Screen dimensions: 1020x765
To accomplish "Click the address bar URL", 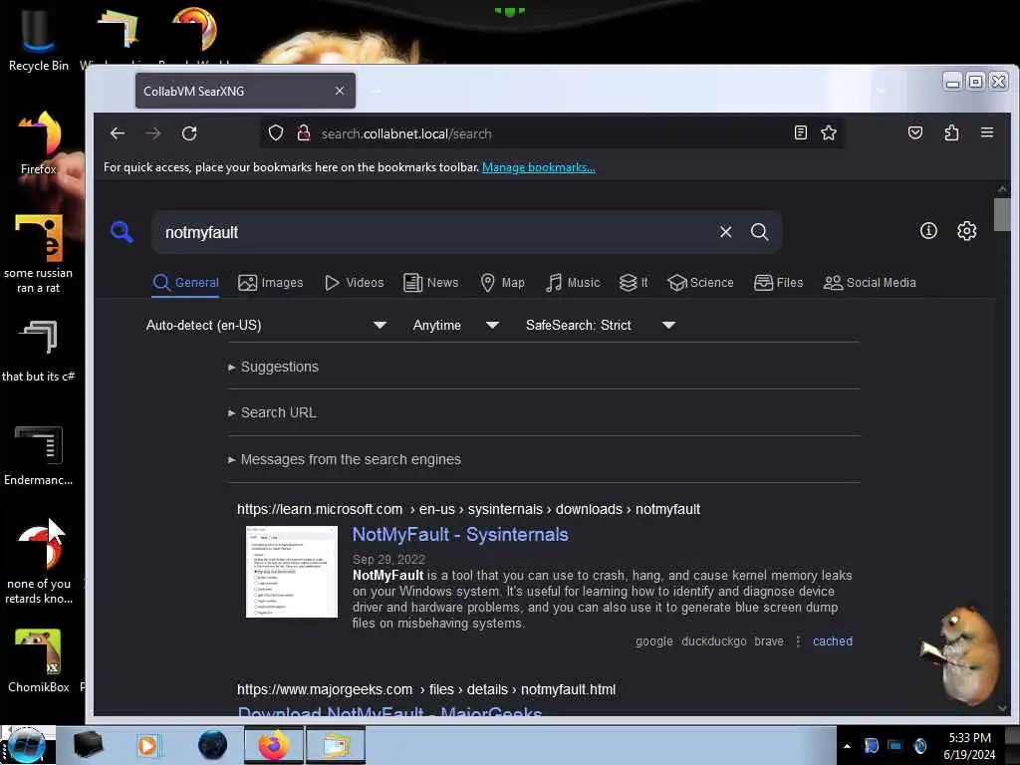I will (406, 134).
